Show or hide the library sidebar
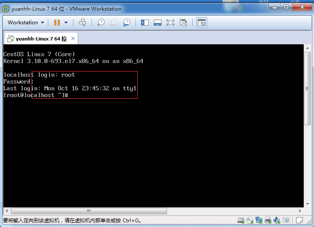 (144, 23)
